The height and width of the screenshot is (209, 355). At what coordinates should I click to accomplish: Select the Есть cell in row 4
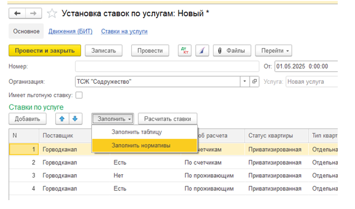pyautogui.click(x=145, y=188)
